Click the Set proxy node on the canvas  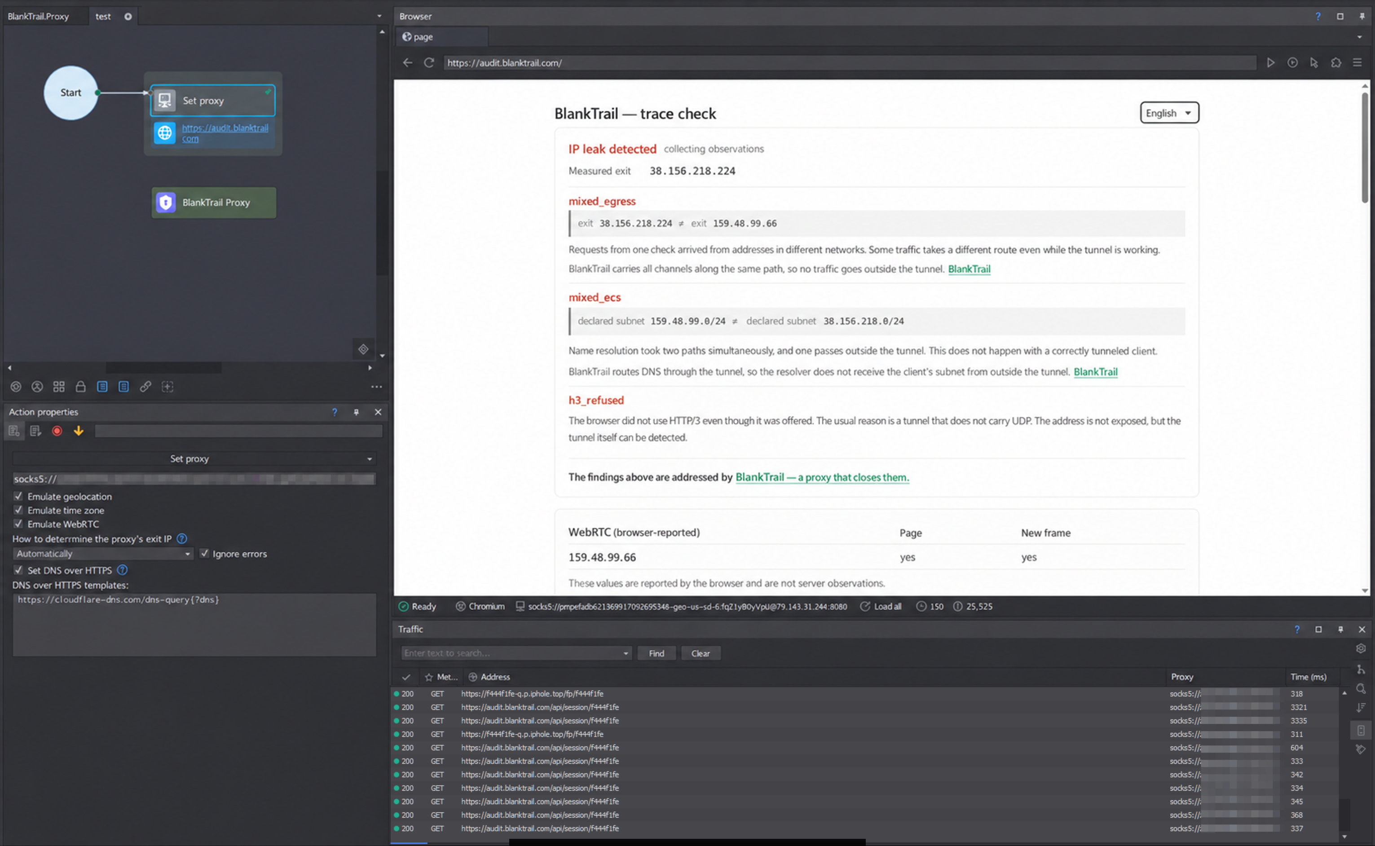212,101
